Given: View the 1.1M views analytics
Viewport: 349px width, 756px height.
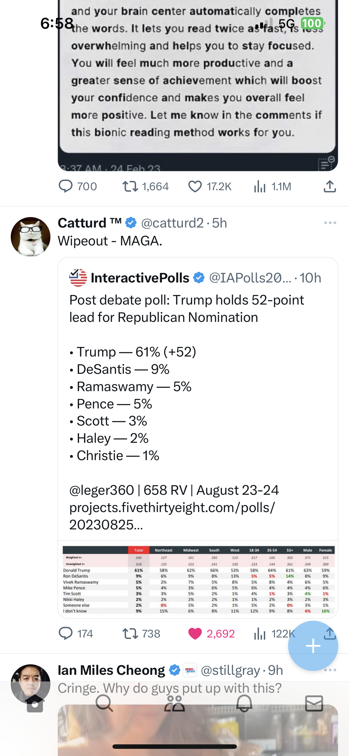Looking at the screenshot, I should click(260, 187).
